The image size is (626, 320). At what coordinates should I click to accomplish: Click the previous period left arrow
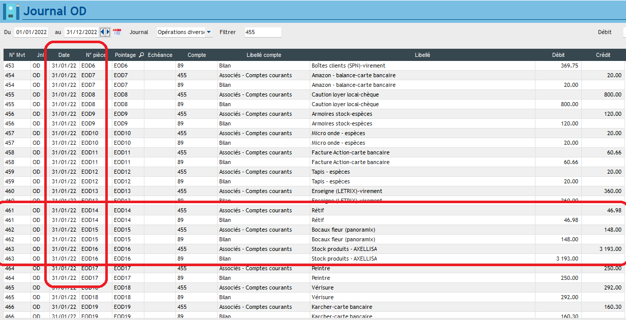click(102, 32)
